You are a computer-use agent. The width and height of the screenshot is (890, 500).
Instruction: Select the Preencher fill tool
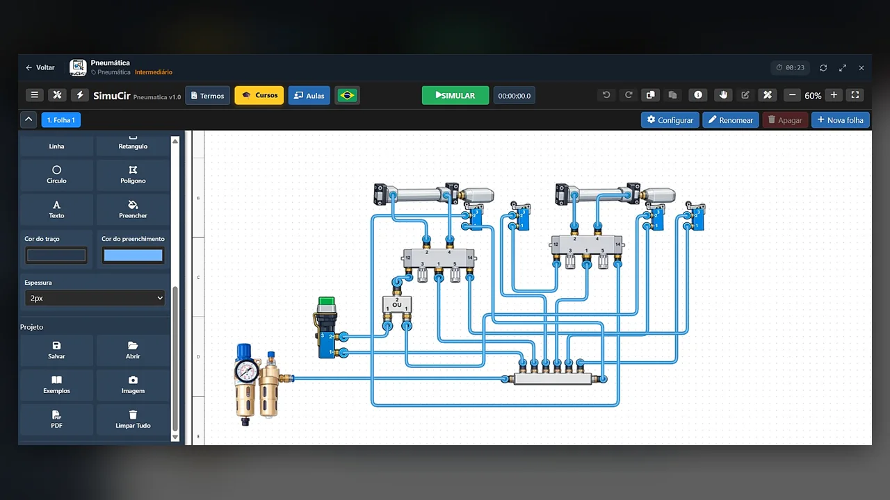[133, 209]
